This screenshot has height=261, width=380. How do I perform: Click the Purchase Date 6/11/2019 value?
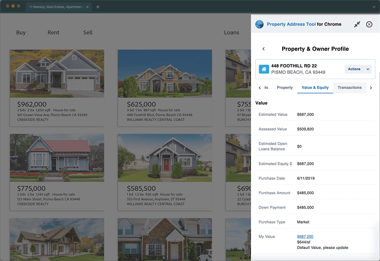point(306,178)
